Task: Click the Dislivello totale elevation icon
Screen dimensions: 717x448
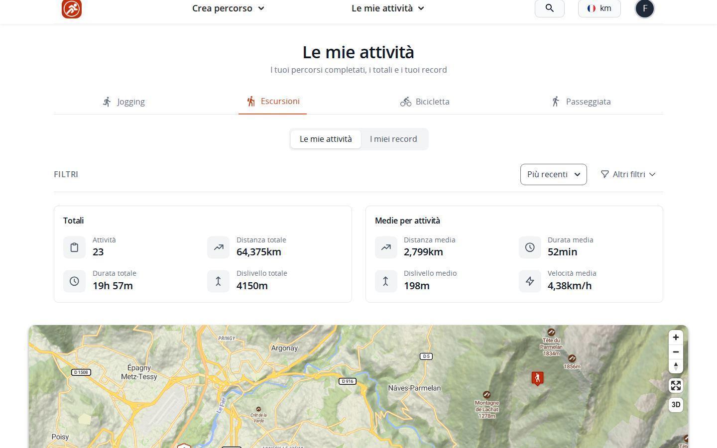Action: click(218, 281)
